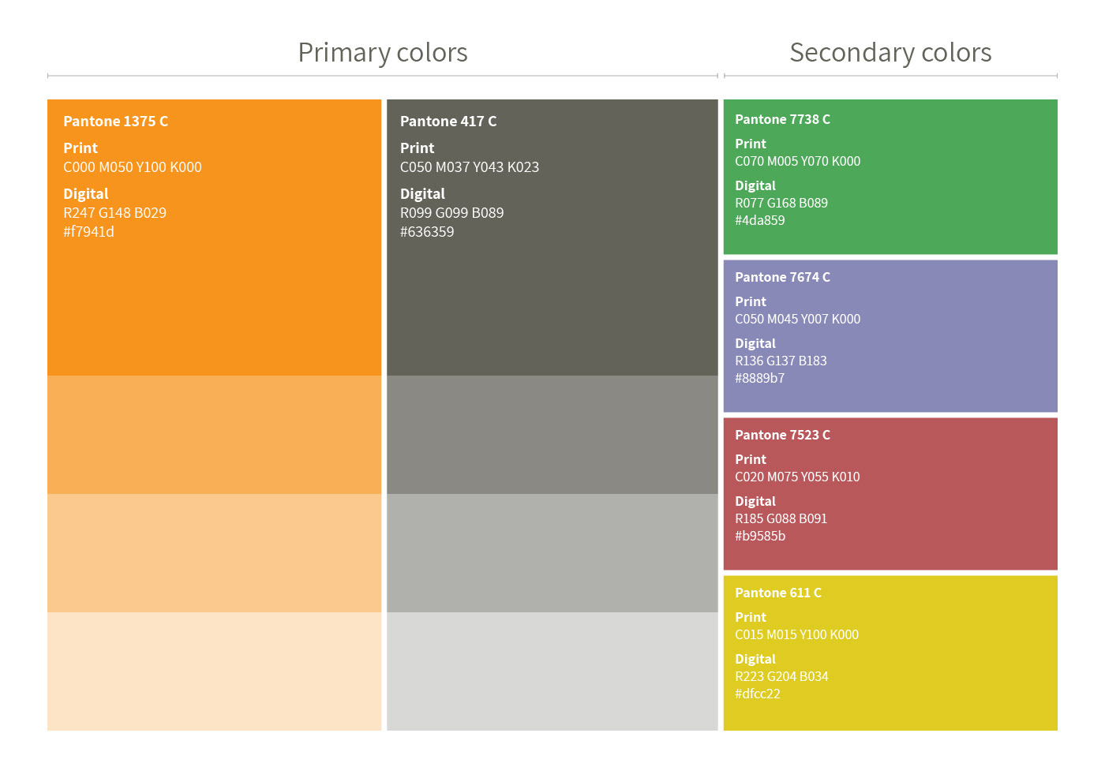Select the 'Pantone 417 C' title text
The image size is (1105, 778).
point(448,122)
